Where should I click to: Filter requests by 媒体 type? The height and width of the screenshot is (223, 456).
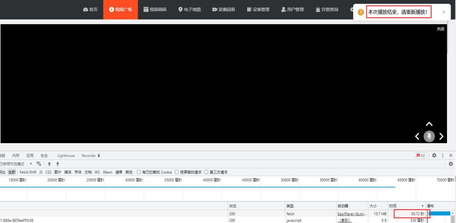pos(68,172)
